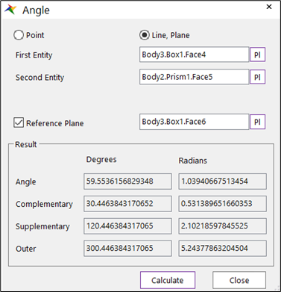Select Supplementary radians value 2.10218597845525
Image resolution: width=281 pixels, height=292 pixels.
point(222,226)
